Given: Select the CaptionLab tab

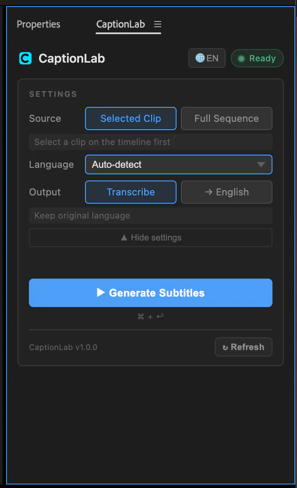Looking at the screenshot, I should coord(120,24).
